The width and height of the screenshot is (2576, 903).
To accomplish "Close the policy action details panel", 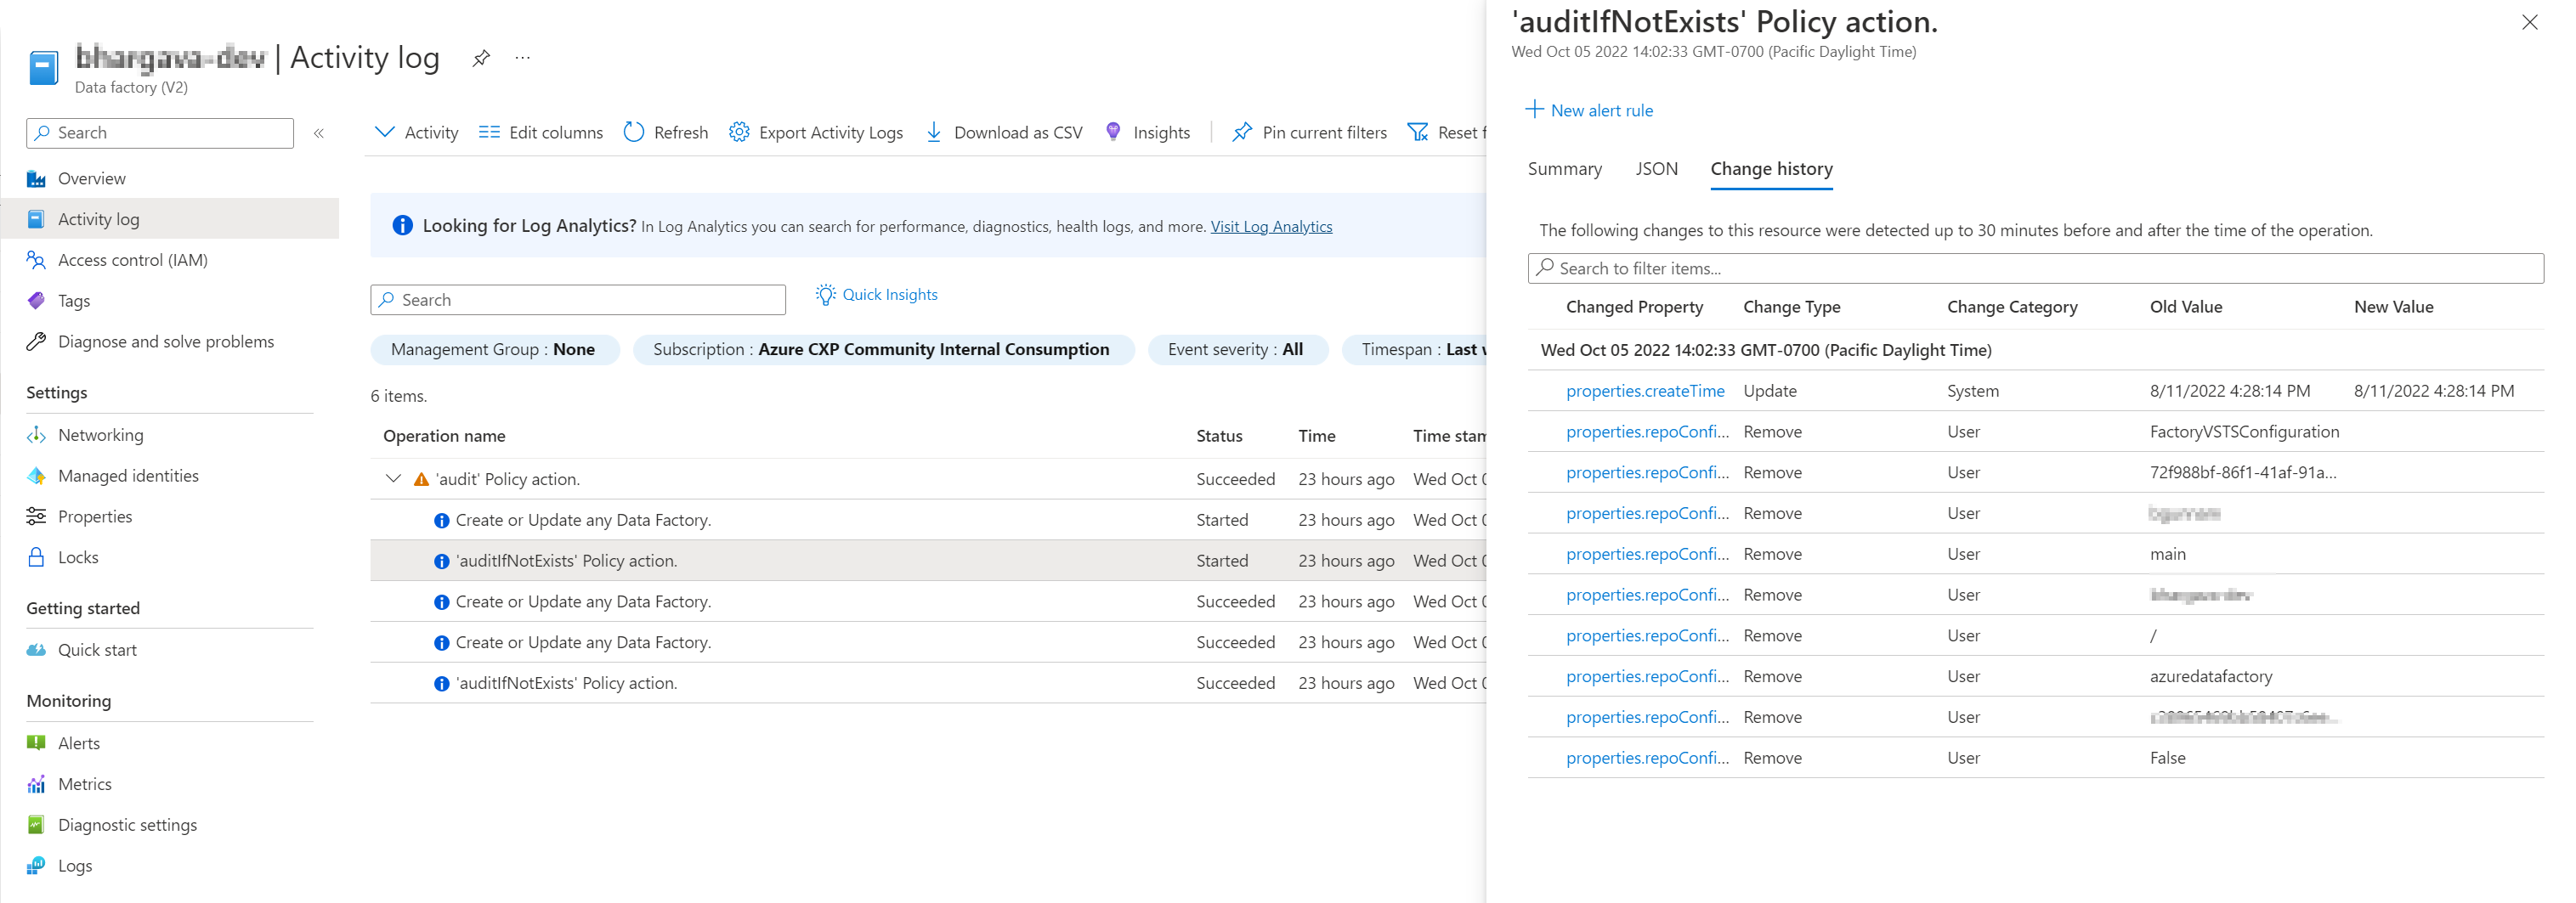I will [2529, 22].
